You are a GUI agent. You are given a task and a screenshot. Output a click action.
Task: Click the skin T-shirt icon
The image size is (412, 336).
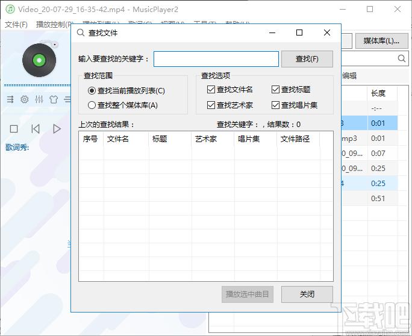54,99
